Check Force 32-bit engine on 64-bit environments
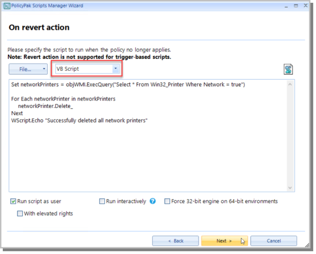 (x=167, y=201)
